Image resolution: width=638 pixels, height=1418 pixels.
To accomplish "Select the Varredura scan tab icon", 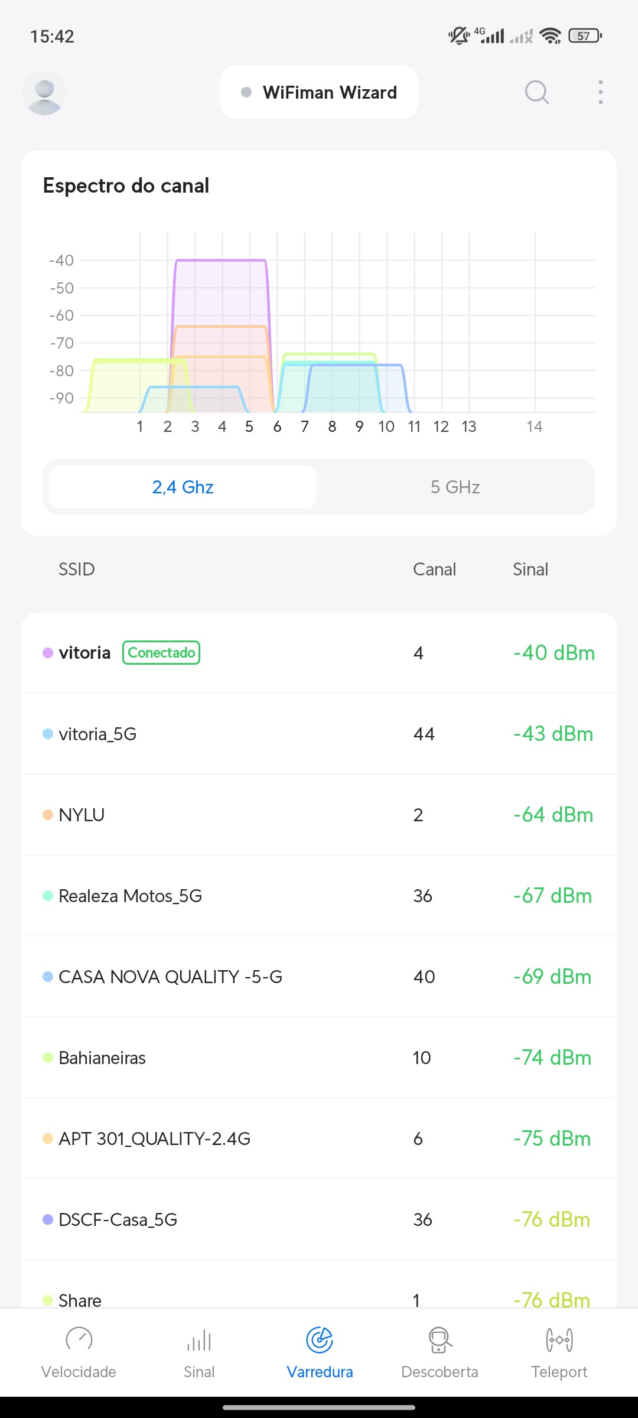I will click(x=320, y=1340).
